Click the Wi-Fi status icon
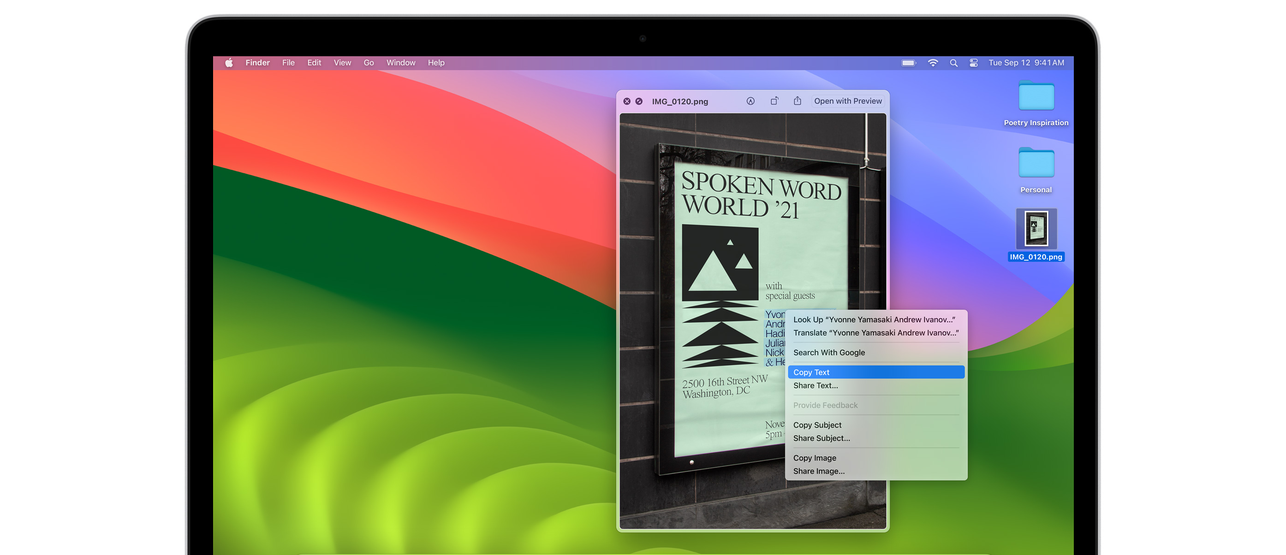The height and width of the screenshot is (555, 1286). pyautogui.click(x=933, y=63)
